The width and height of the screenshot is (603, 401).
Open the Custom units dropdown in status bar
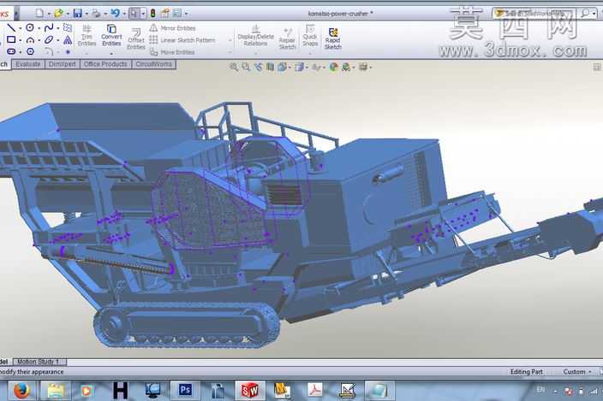click(576, 371)
